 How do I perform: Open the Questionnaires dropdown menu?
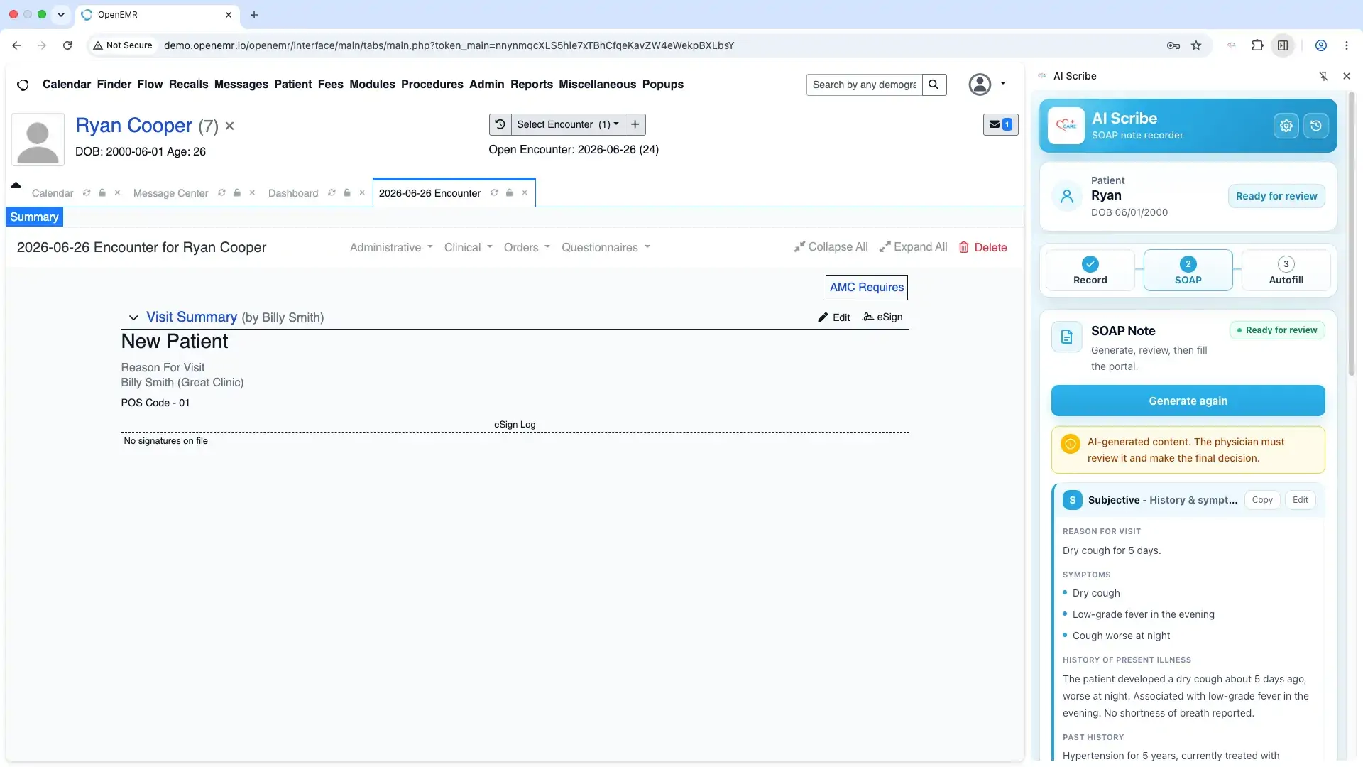606,247
